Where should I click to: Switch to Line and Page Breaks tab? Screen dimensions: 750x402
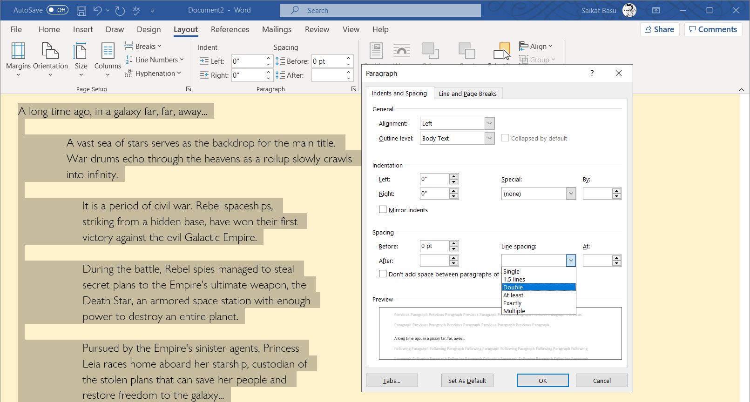pyautogui.click(x=467, y=94)
